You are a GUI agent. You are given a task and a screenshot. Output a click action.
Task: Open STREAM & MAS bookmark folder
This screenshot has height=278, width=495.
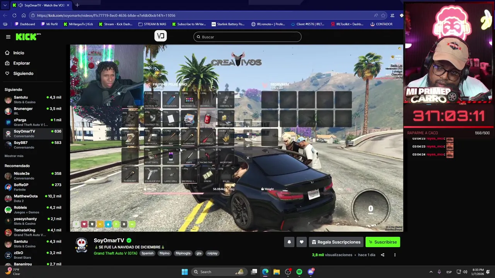pos(152,24)
